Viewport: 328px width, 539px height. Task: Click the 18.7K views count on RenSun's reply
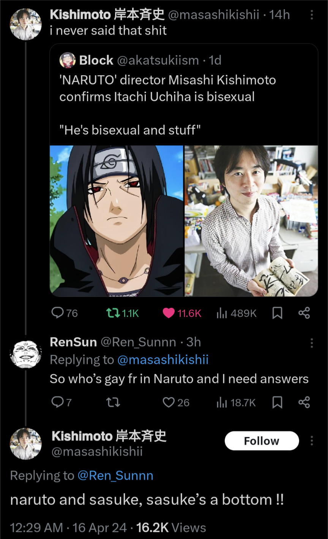[x=236, y=402]
